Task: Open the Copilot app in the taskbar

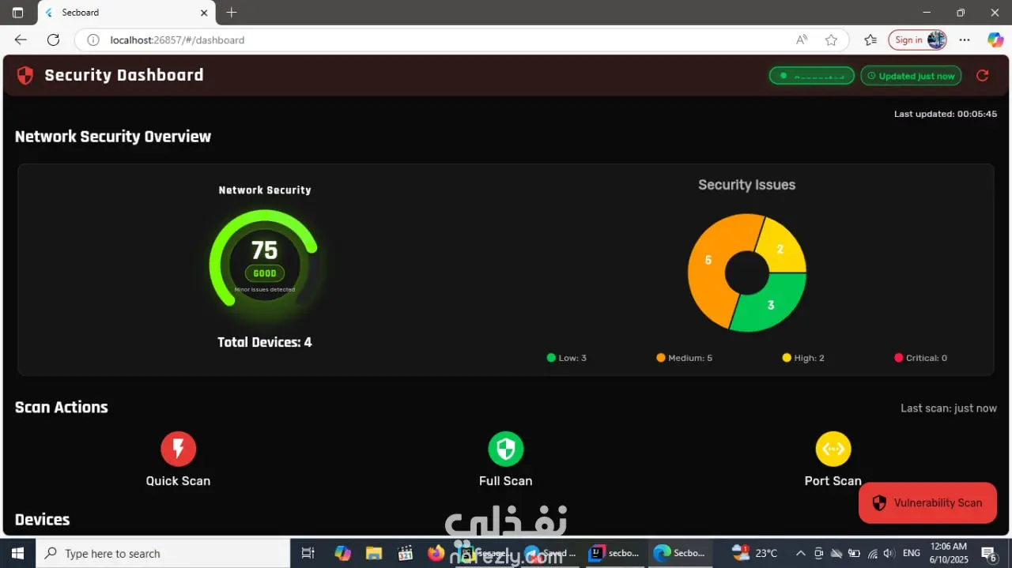Action: coord(342,553)
